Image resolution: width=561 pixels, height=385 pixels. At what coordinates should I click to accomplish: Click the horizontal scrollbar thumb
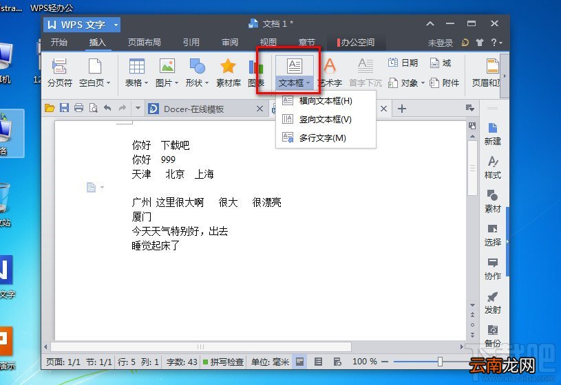tap(201, 346)
